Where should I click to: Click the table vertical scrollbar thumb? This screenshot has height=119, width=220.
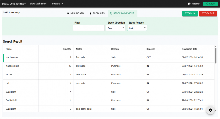216,55
